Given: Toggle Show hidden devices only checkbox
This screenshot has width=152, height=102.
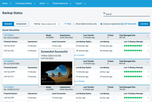Looking at the screenshot, I should pyautogui.click(x=74, y=24).
